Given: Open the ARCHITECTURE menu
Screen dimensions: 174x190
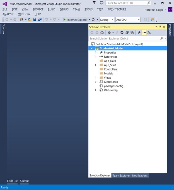Looking at the screenshot, I should pyautogui.click(x=117, y=10).
